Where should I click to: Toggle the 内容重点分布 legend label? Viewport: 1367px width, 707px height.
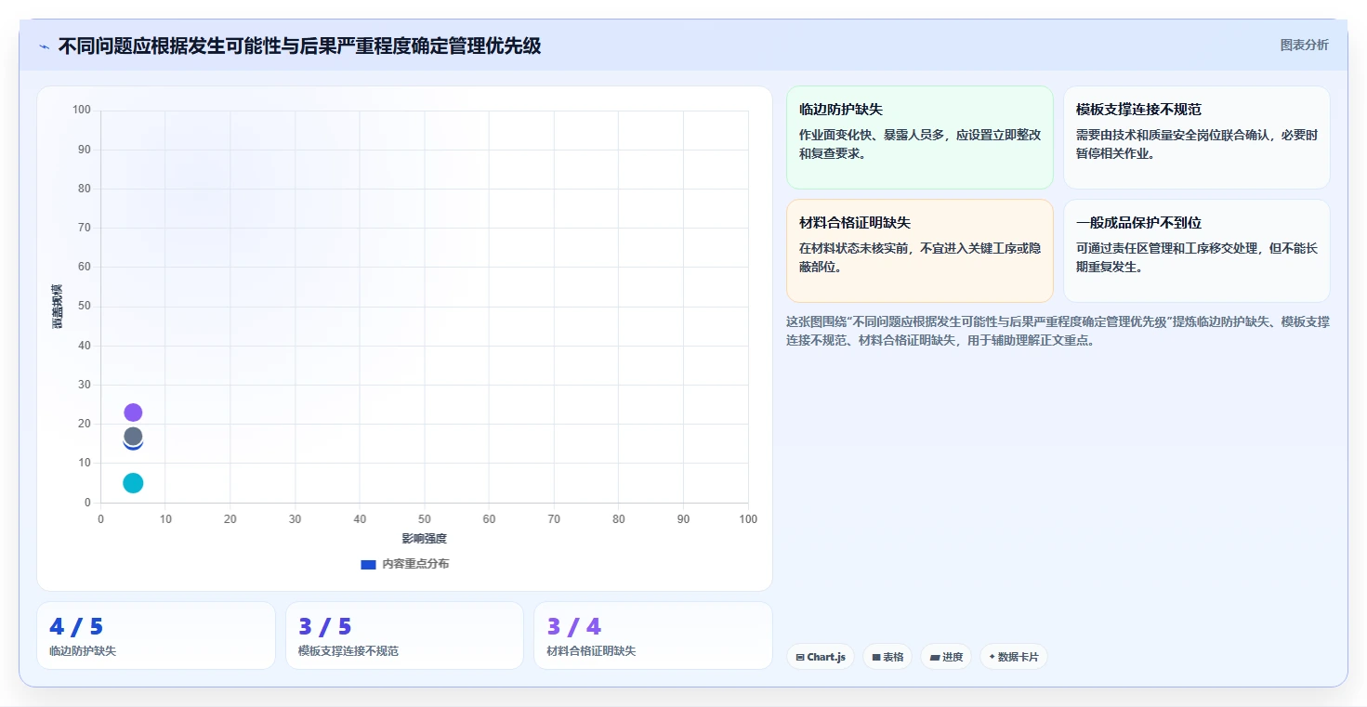coord(415,564)
